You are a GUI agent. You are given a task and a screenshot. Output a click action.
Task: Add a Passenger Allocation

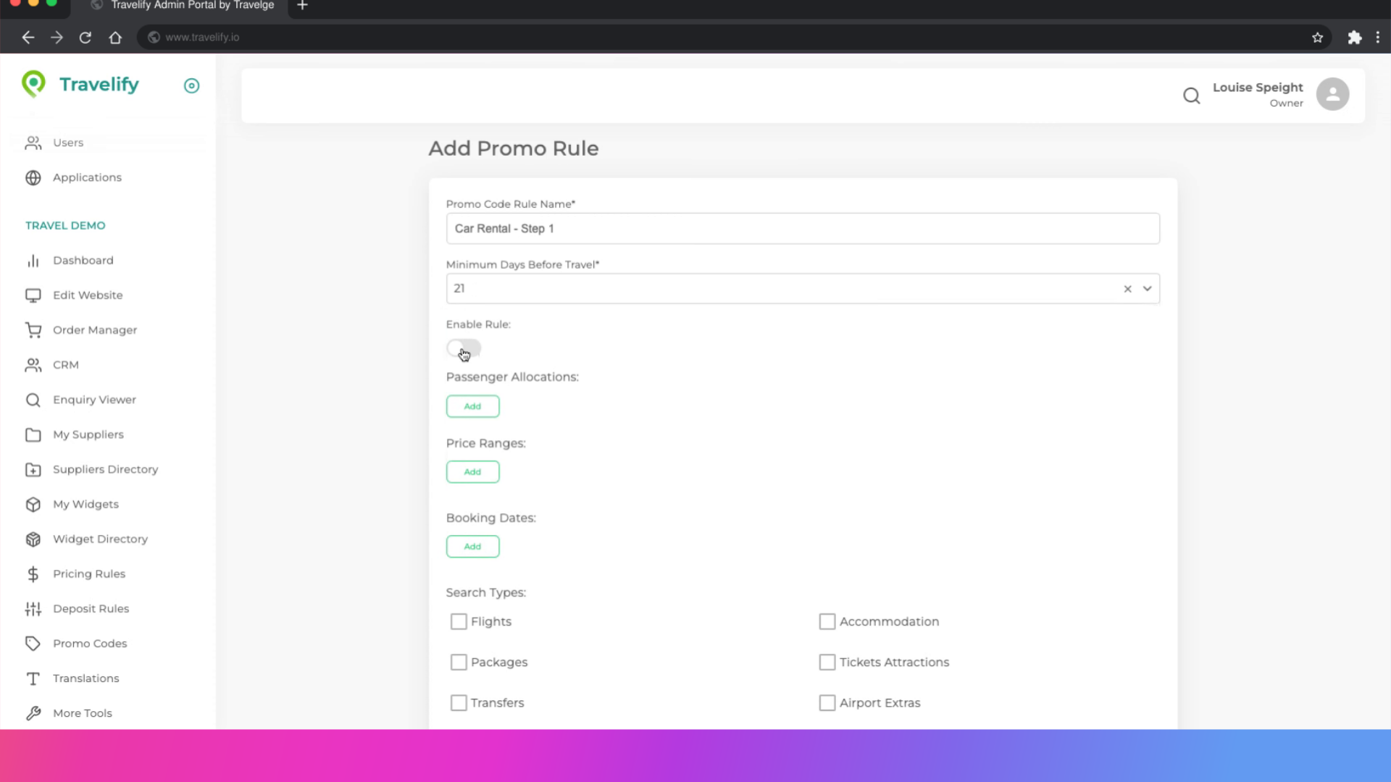(x=472, y=406)
